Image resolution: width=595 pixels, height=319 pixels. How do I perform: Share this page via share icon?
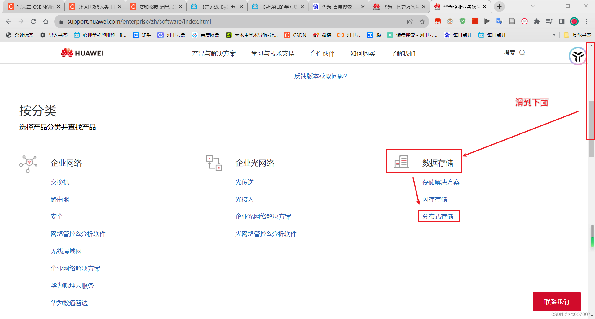click(410, 21)
